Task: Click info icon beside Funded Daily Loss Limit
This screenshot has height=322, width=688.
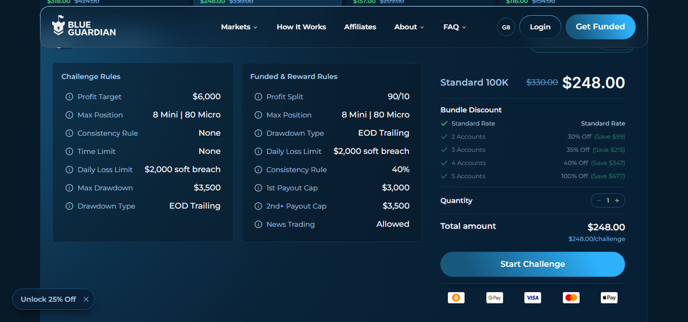Action: point(258,152)
